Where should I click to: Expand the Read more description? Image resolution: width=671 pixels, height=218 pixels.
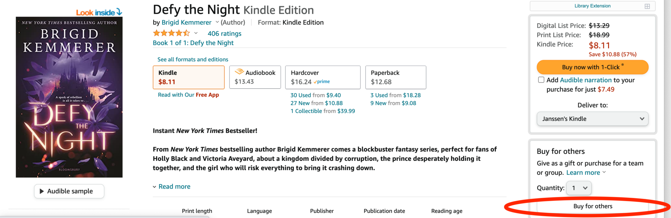coord(174,186)
